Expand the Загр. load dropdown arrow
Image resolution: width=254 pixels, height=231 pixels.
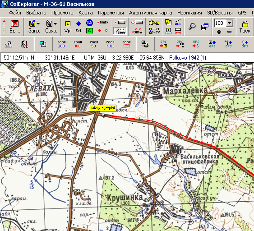[38, 24]
